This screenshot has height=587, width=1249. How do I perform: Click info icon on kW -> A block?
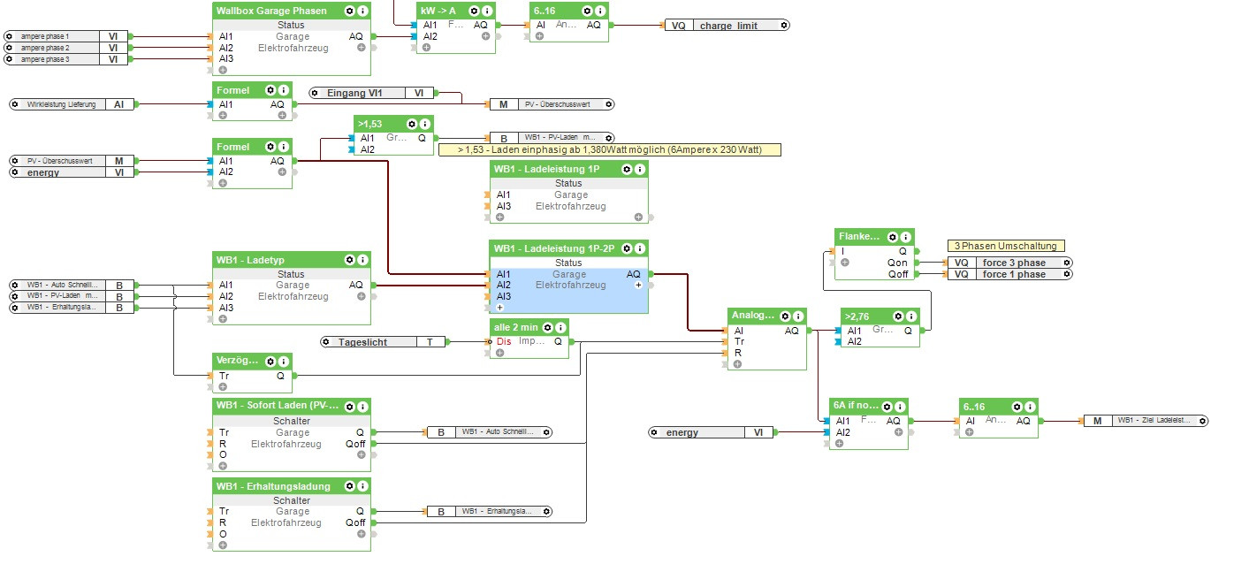[487, 11]
